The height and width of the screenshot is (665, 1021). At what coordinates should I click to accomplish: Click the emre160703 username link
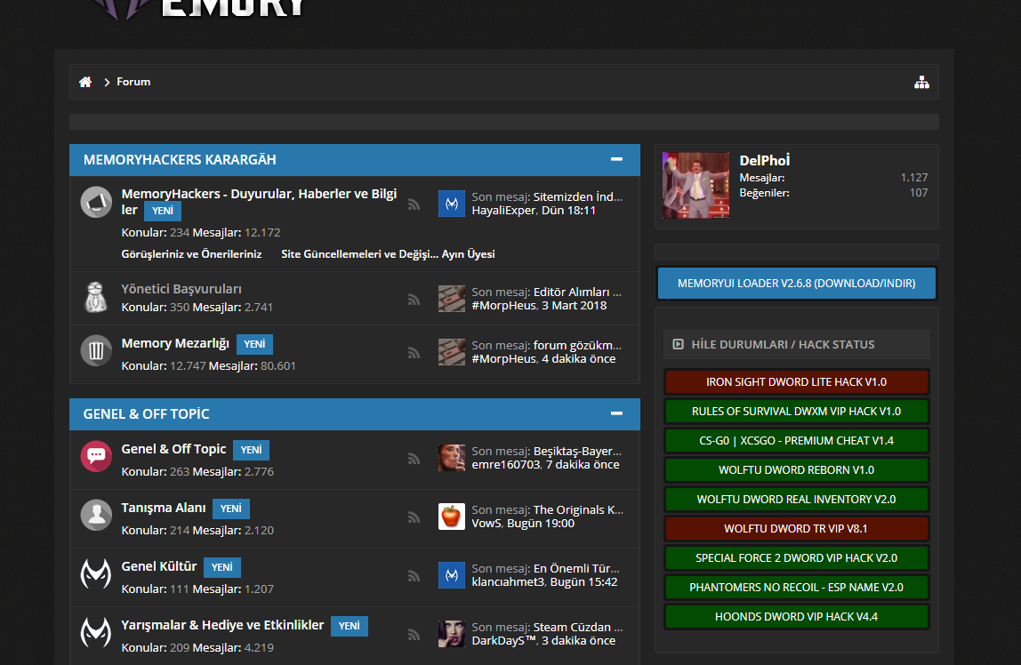506,465
